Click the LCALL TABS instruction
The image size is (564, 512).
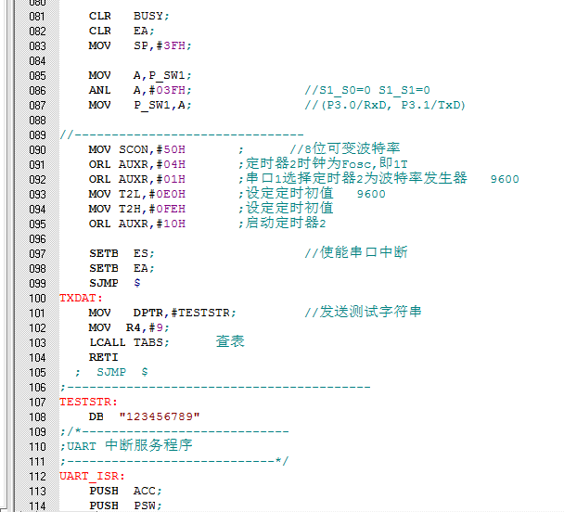(129, 342)
